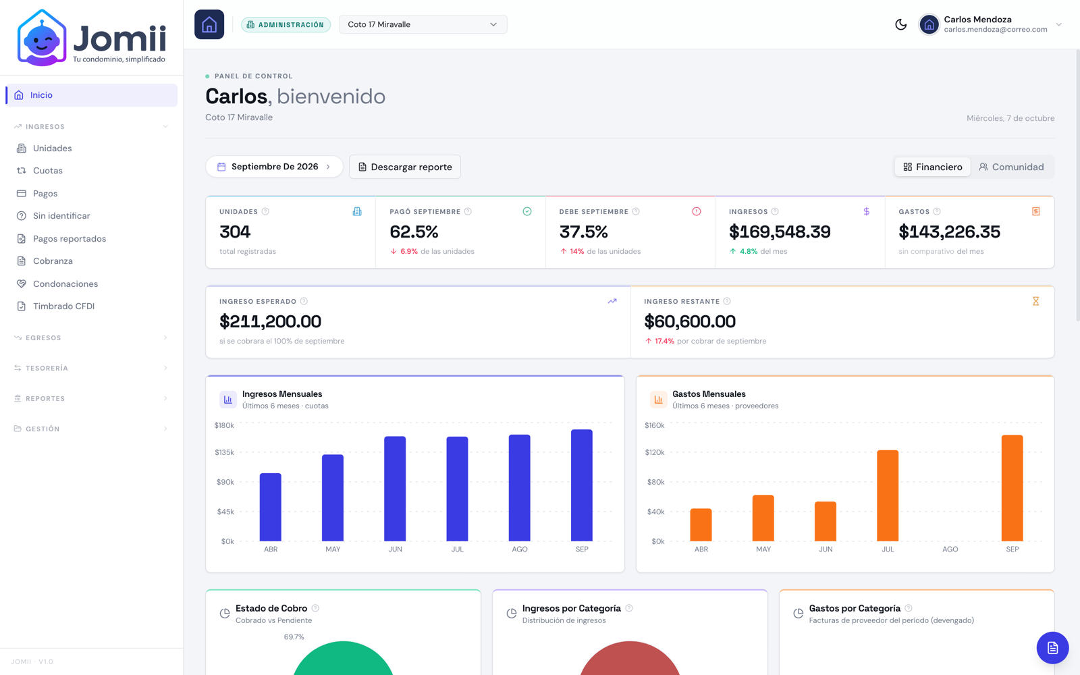Click help icon next to Ingresos por Categoría
Screen dimensions: 1080x675
629,608
